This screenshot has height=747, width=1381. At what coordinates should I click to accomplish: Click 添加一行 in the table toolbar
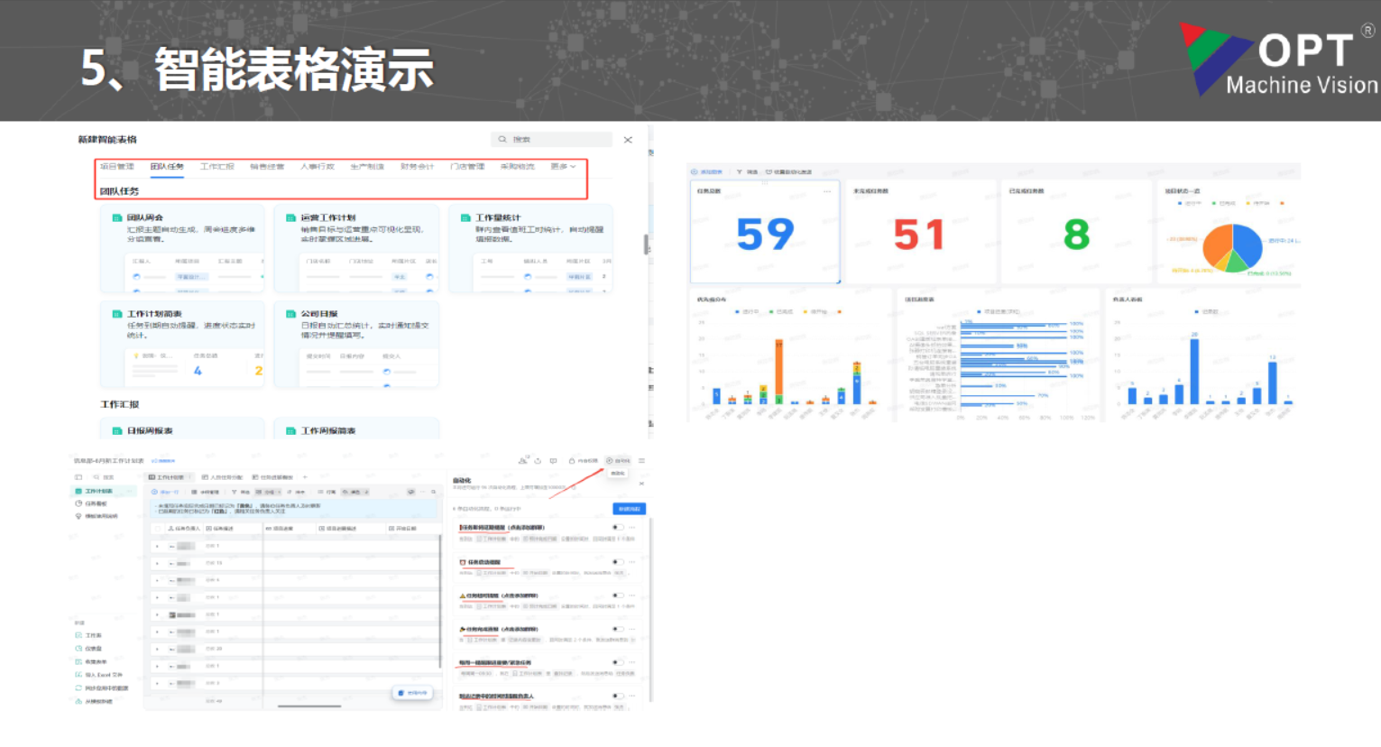165,492
